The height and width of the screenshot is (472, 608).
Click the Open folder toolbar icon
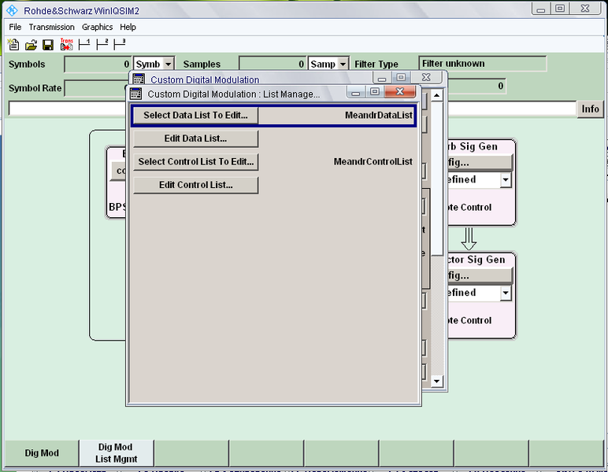(32, 45)
